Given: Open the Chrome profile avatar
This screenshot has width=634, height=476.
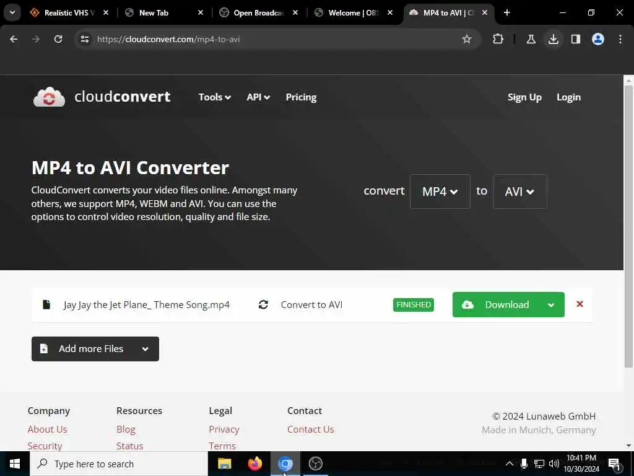Looking at the screenshot, I should click(598, 39).
